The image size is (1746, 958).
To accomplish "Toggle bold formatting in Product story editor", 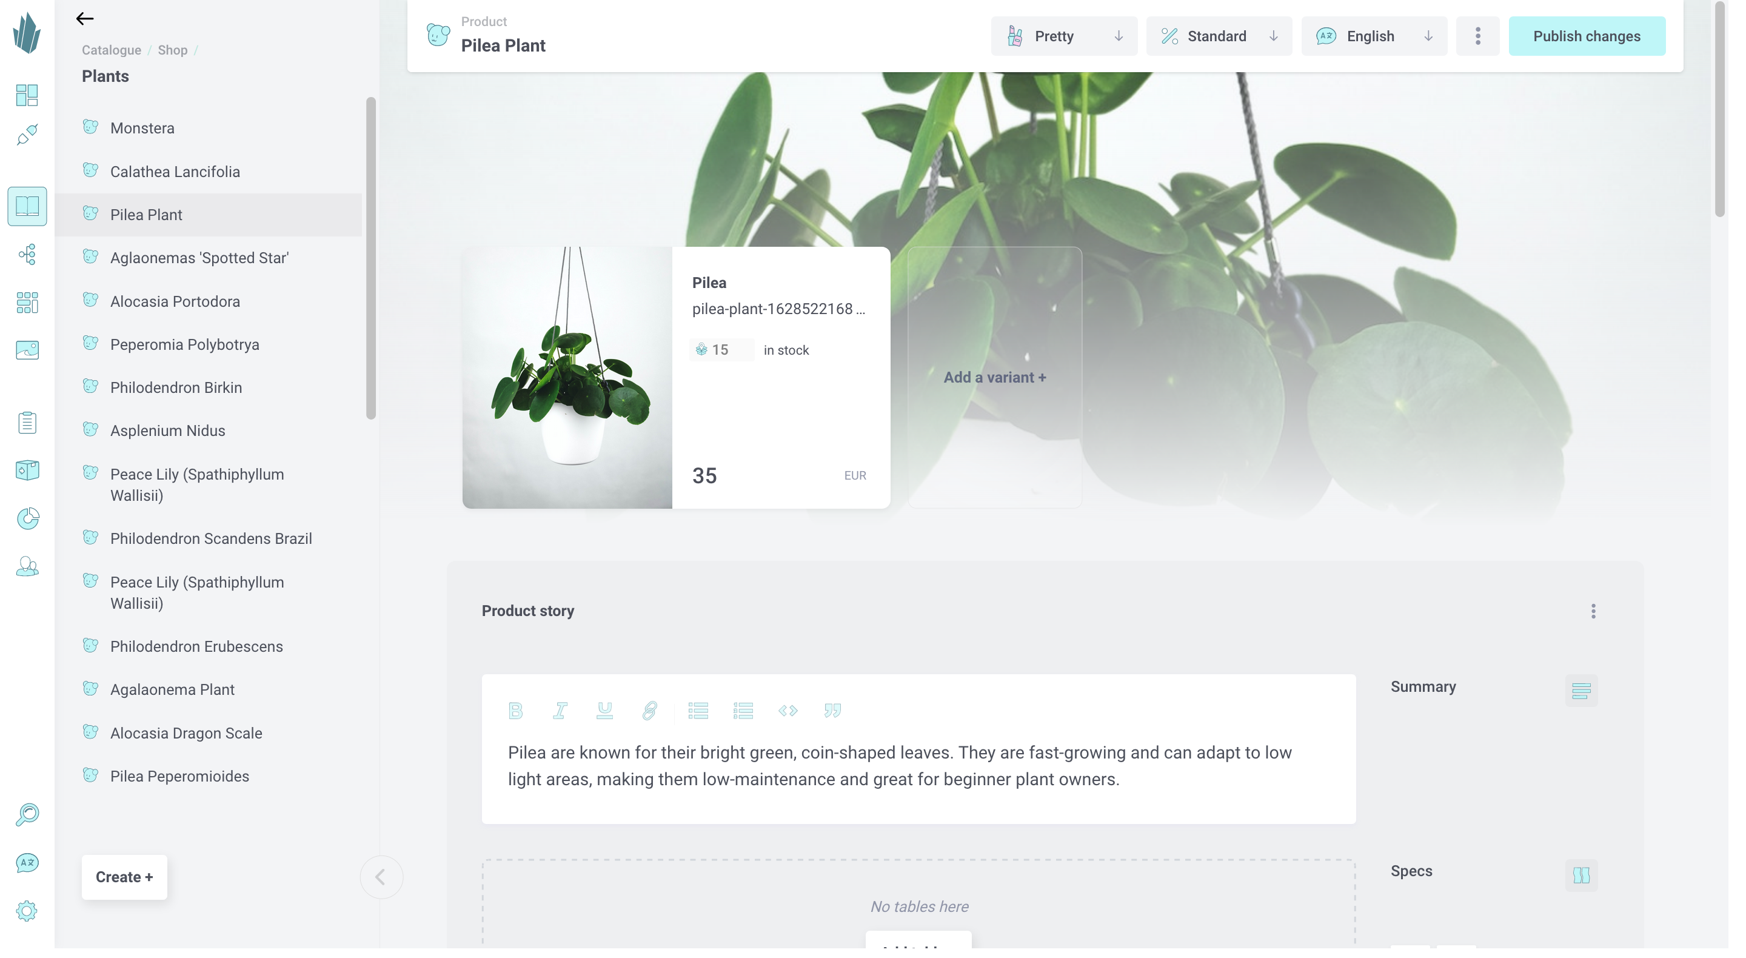I will point(515,711).
